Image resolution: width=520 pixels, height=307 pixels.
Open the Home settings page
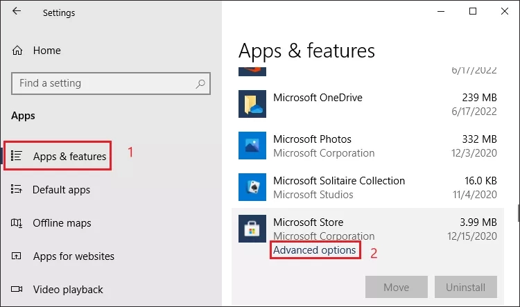[46, 51]
